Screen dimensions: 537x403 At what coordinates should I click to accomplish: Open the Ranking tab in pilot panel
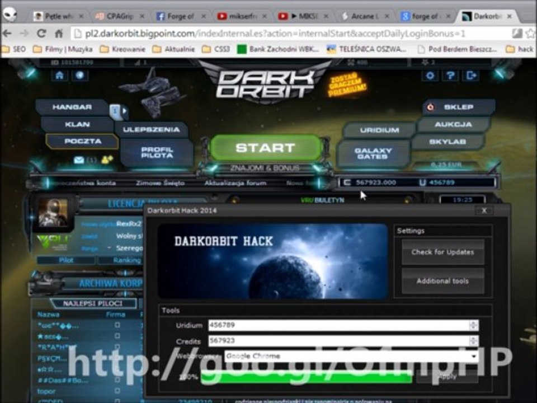(x=127, y=260)
